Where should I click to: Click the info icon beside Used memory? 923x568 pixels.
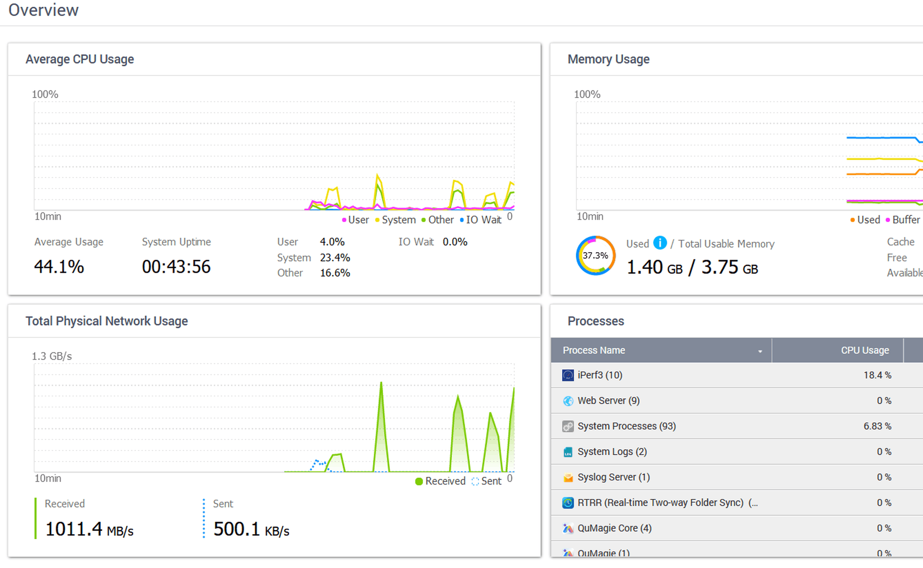[660, 243]
